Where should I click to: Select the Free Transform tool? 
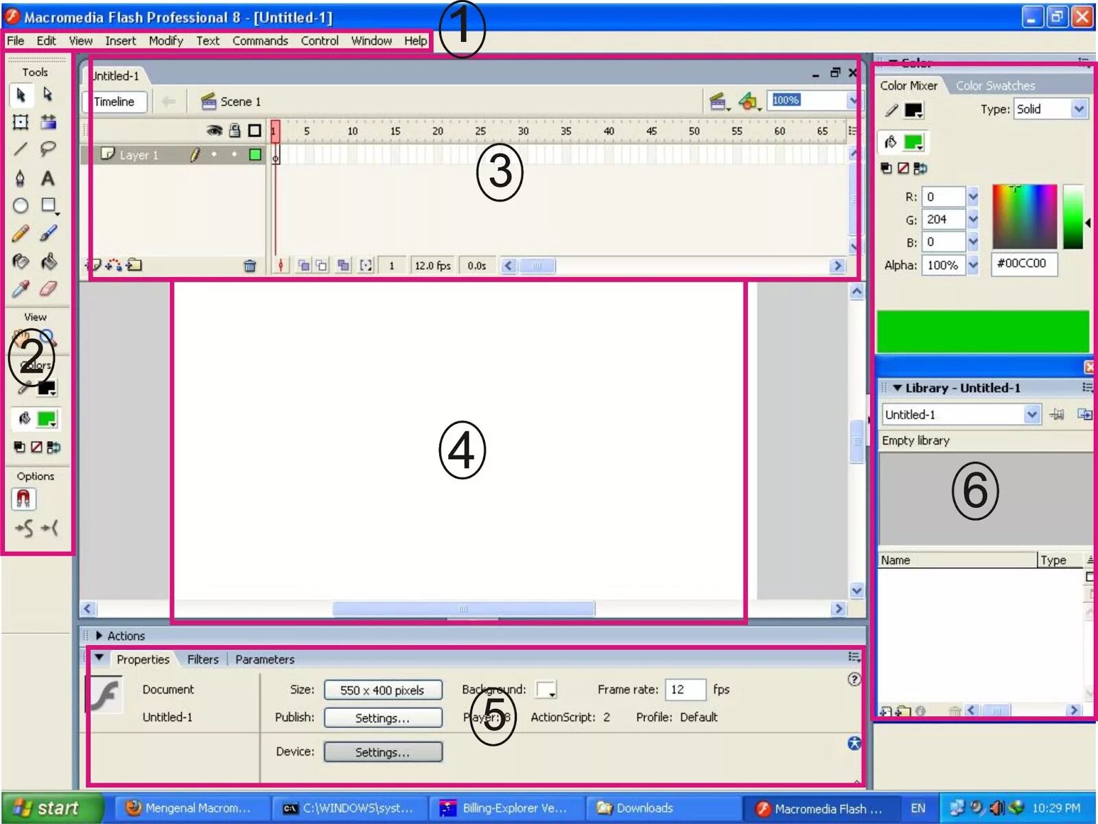point(21,122)
